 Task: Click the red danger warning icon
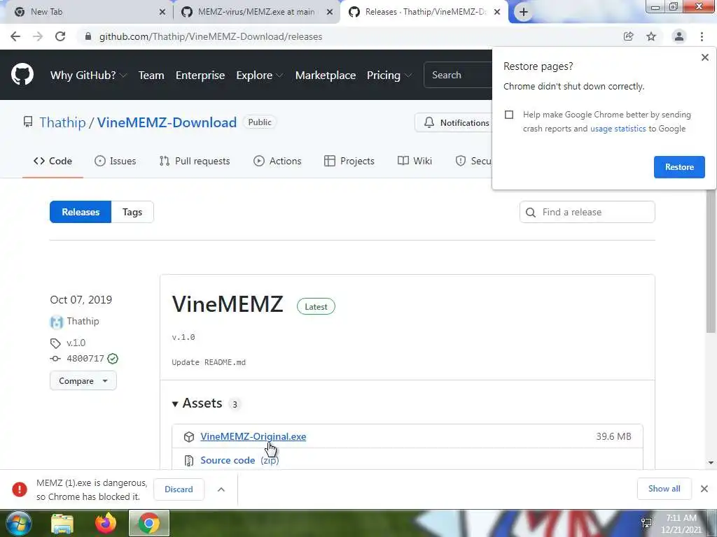19,489
